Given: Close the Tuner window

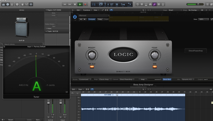Looking at the screenshot, I should (4, 47).
